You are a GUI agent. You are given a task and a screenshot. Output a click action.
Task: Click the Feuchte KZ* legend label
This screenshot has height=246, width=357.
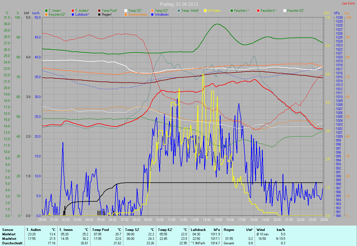[57, 14]
